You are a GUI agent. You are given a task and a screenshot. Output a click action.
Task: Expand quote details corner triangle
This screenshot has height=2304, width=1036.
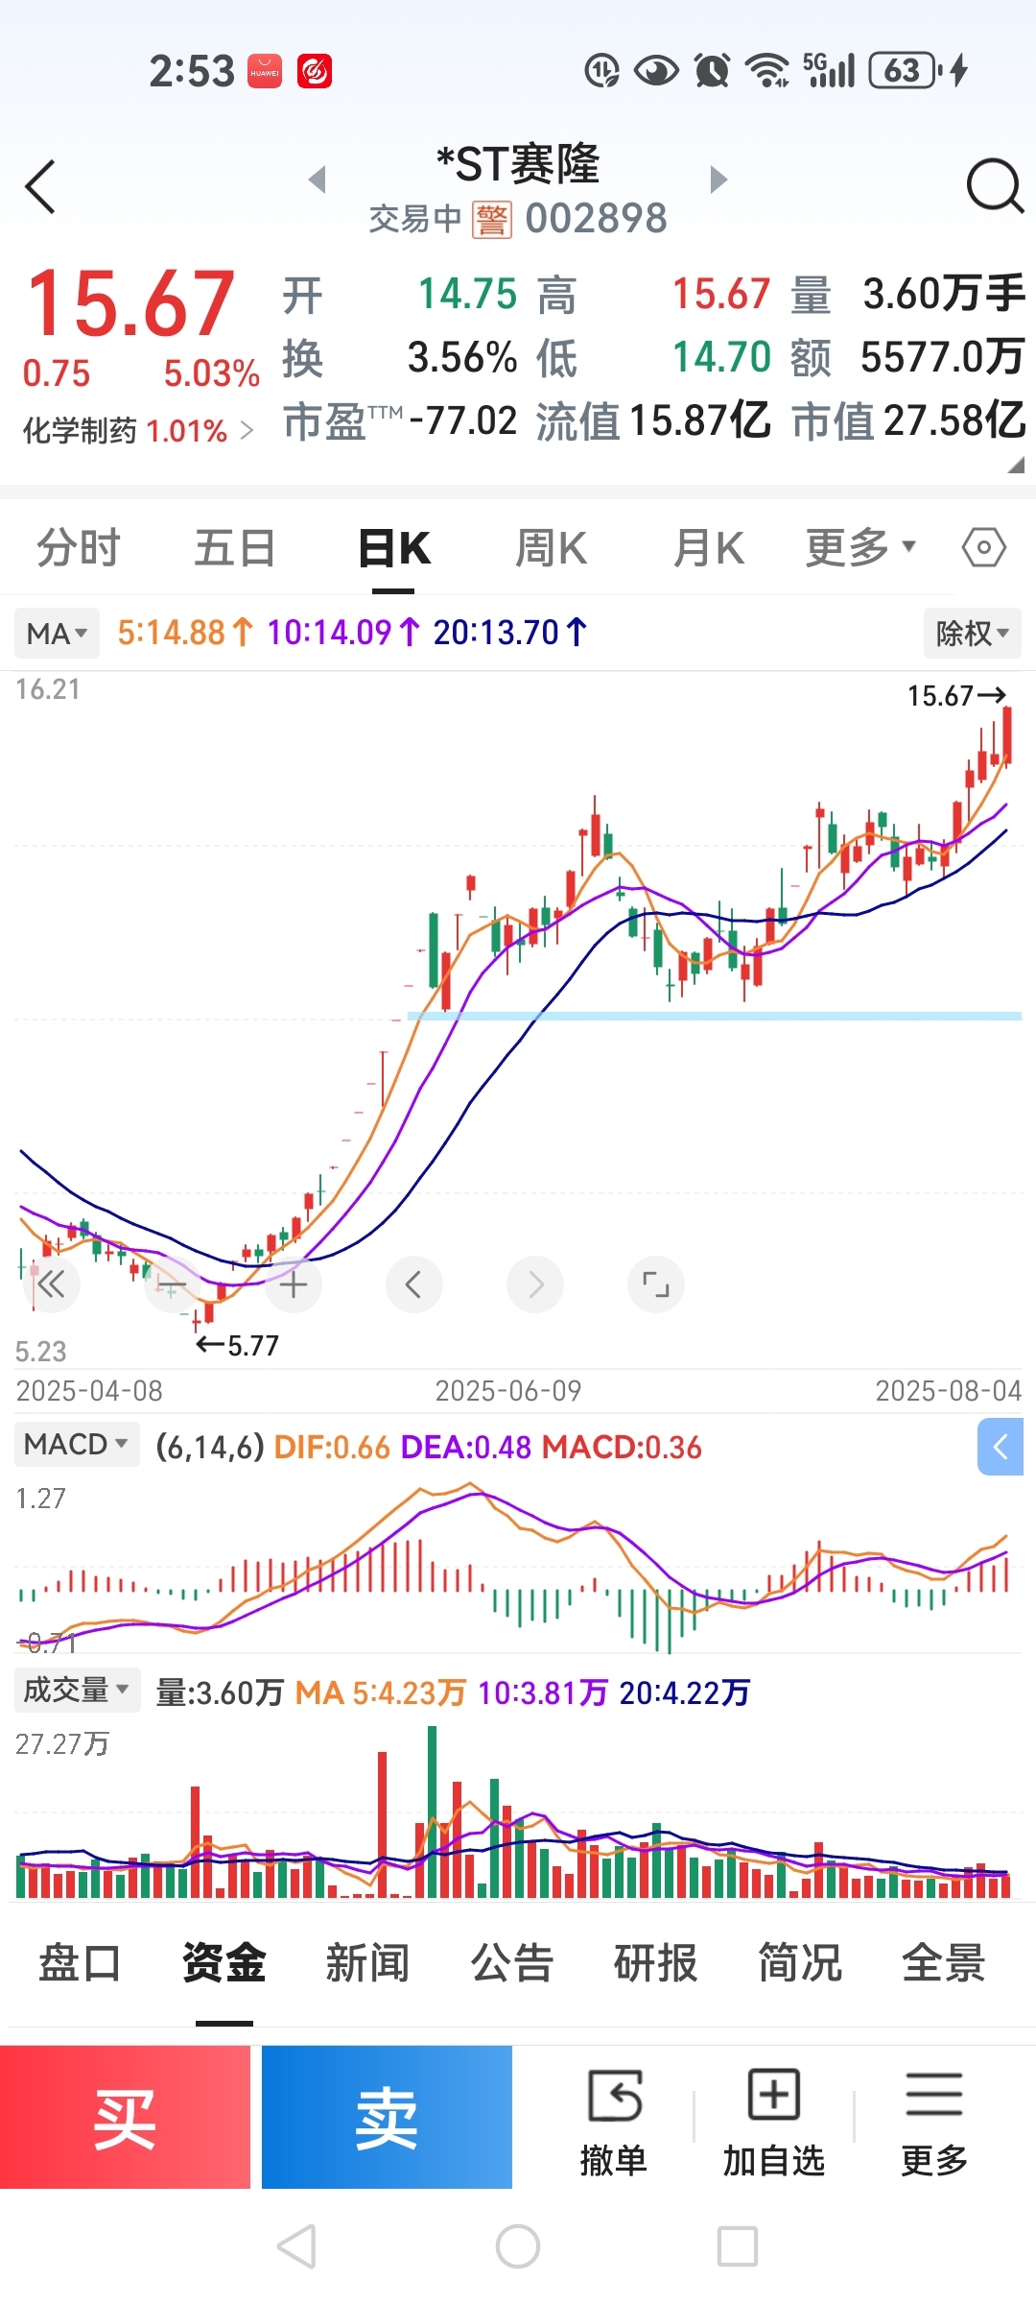[1016, 465]
